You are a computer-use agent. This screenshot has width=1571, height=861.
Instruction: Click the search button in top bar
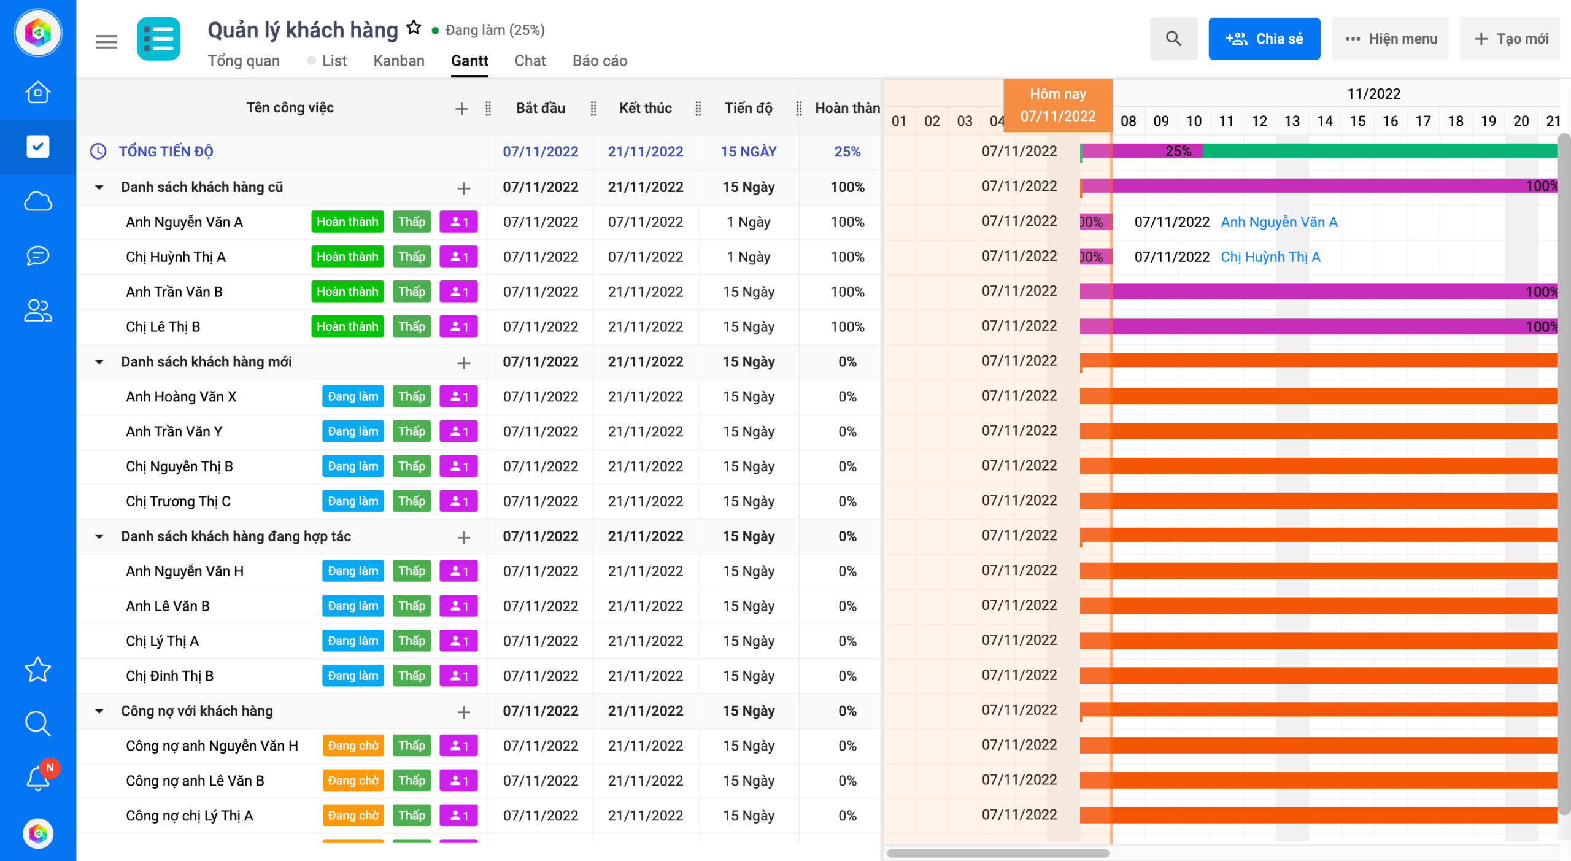[1173, 39]
